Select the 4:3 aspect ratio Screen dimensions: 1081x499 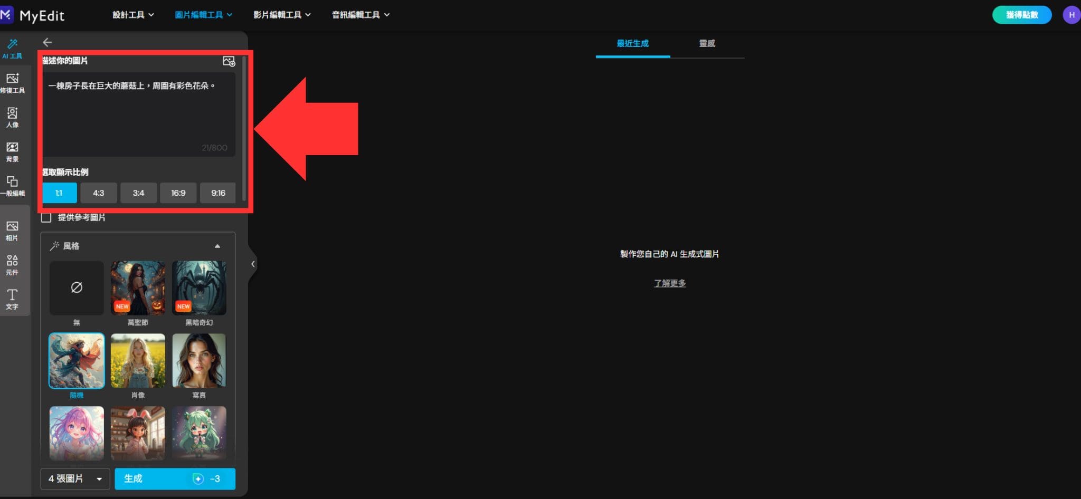pyautogui.click(x=99, y=193)
